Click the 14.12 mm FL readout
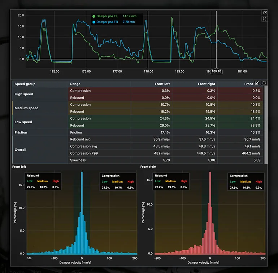The height and width of the screenshot is (273, 278). click(x=130, y=16)
